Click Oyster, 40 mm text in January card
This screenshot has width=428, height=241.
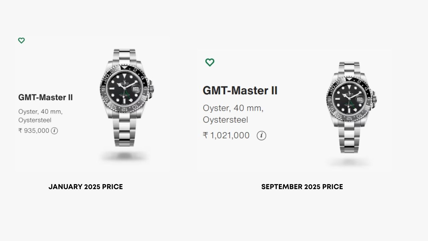click(40, 111)
